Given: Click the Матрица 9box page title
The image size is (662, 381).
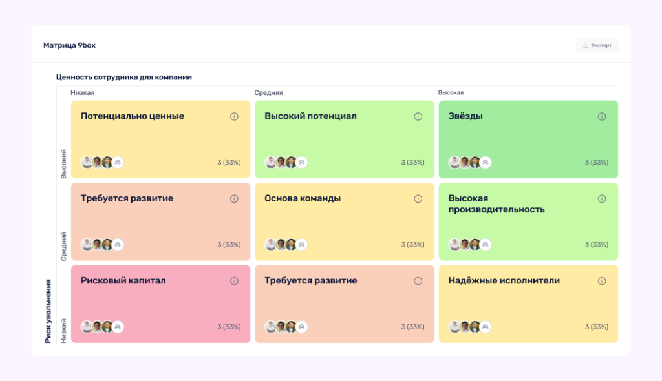Looking at the screenshot, I should tap(69, 45).
